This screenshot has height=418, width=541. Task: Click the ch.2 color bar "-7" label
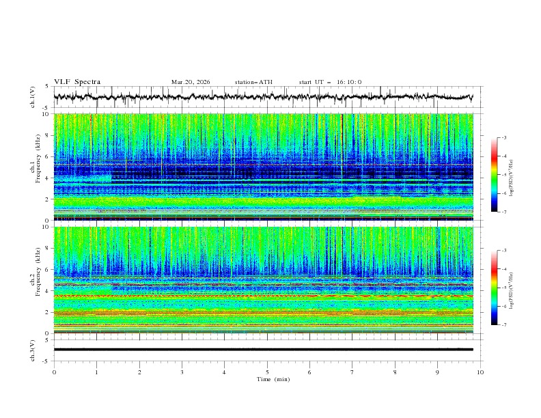pos(504,324)
